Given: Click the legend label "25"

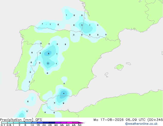Looking at the screenshot, I should 50,125.
